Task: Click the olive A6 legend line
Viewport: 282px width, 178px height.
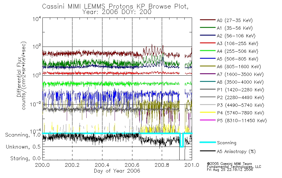Action: pyautogui.click(x=208, y=66)
